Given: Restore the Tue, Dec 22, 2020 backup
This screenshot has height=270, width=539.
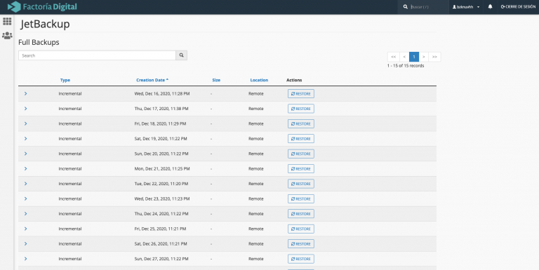Looking at the screenshot, I should [x=301, y=184].
